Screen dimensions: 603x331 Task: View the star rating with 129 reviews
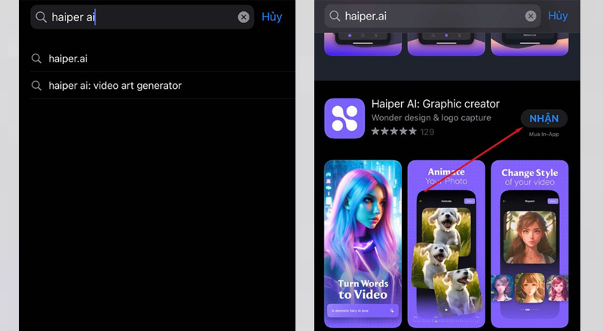pos(403,132)
